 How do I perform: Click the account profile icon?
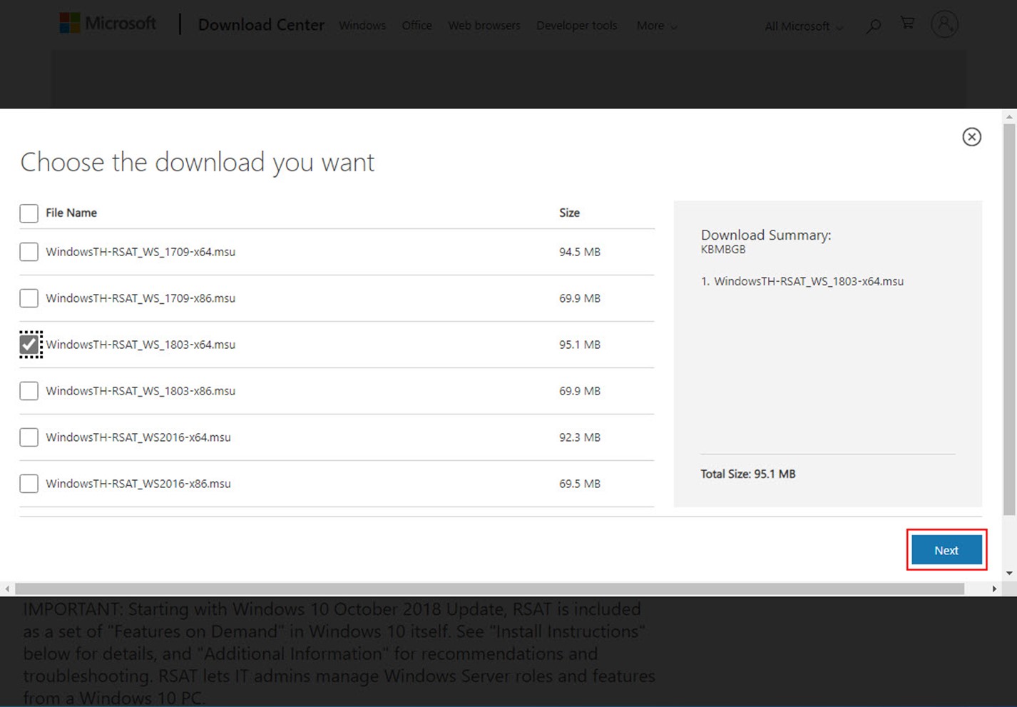(944, 24)
